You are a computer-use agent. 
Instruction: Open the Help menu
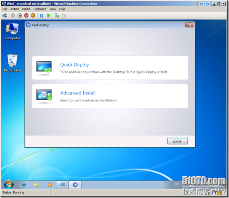pyautogui.click(x=62, y=9)
